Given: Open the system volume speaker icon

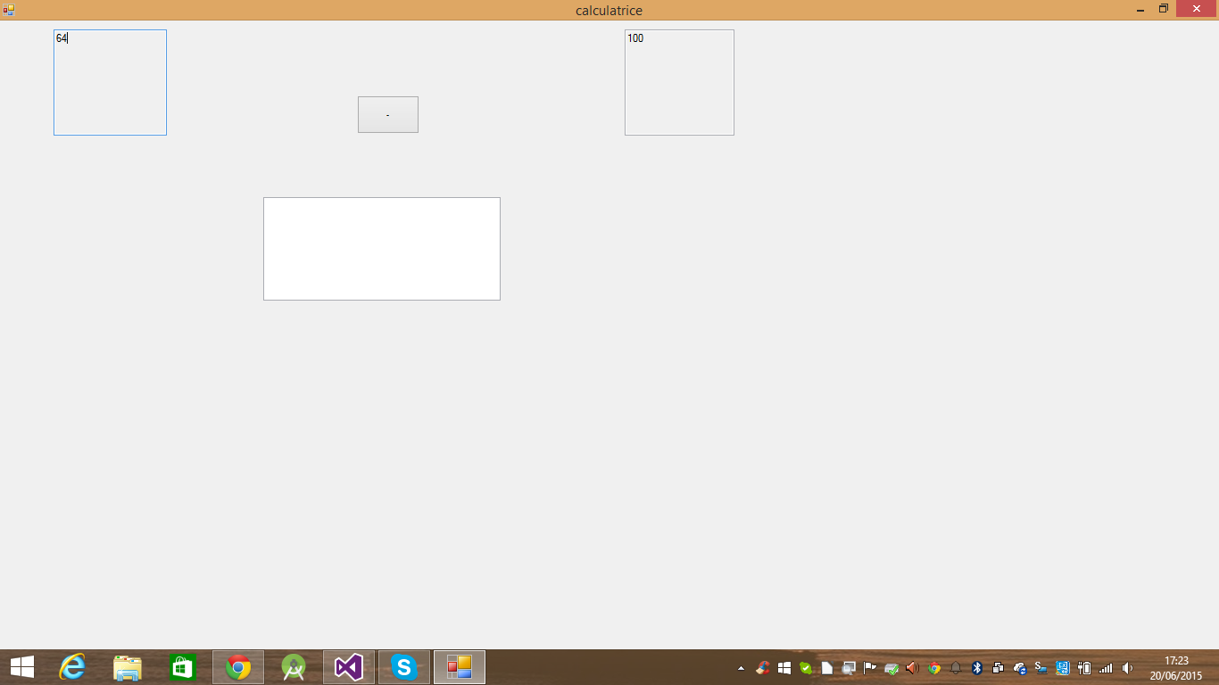Looking at the screenshot, I should pyautogui.click(x=1128, y=668).
